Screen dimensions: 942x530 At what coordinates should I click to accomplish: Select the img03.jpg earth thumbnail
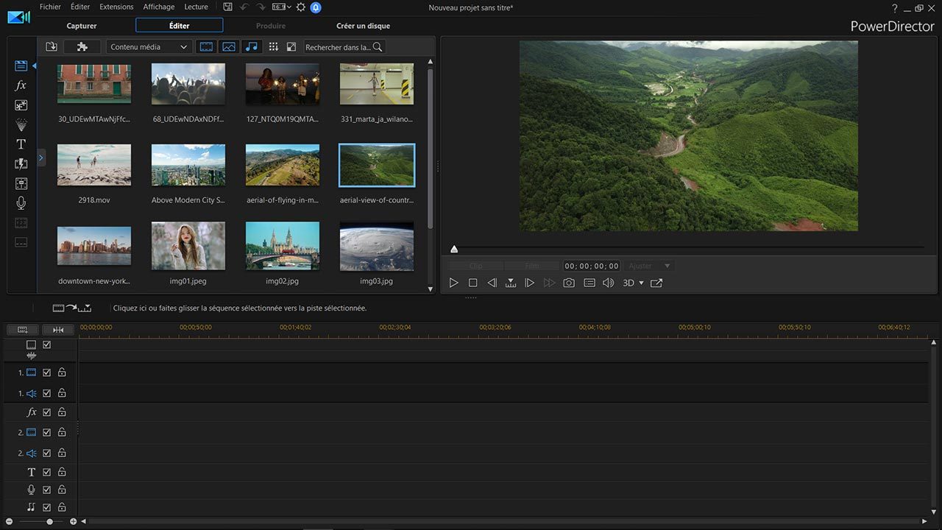tap(376, 247)
